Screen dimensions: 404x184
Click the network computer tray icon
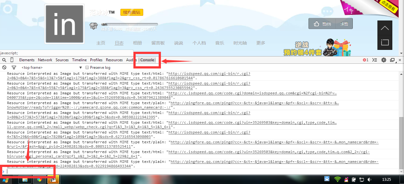click(x=361, y=179)
